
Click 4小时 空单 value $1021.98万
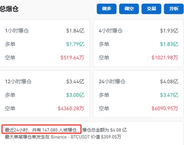coord(165,58)
